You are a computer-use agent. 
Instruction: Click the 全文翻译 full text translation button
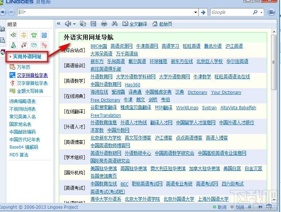coord(135,24)
